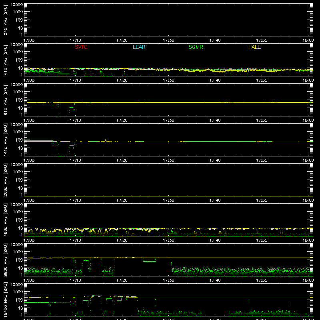Click 18:00 time label below 4995 MHz panel

(x=308, y=240)
